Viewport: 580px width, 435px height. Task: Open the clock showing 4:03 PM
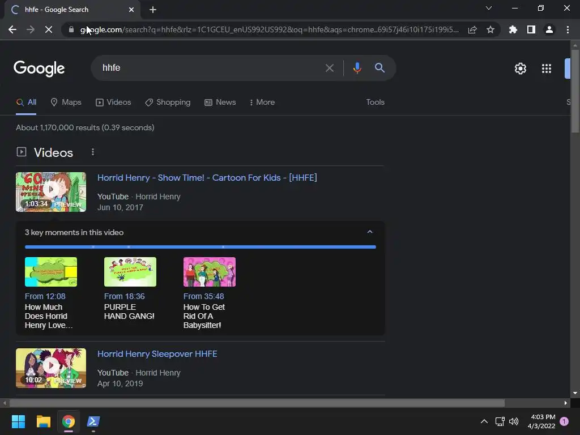point(541,421)
